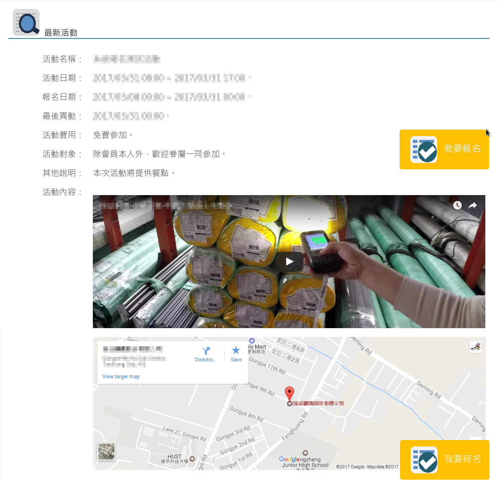
Task: Open Directions in the map card
Action: (206, 355)
